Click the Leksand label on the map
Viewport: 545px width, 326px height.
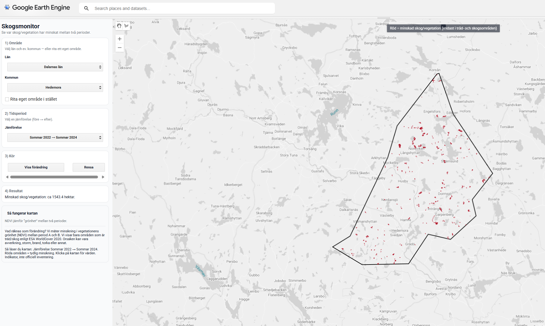(x=125, y=68)
